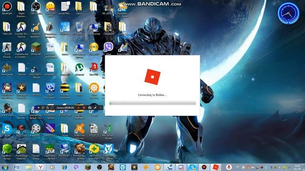This screenshot has height=171, width=305.
Task: Open the CS 1.6 Russian shortcut
Action: (x=7, y=50)
